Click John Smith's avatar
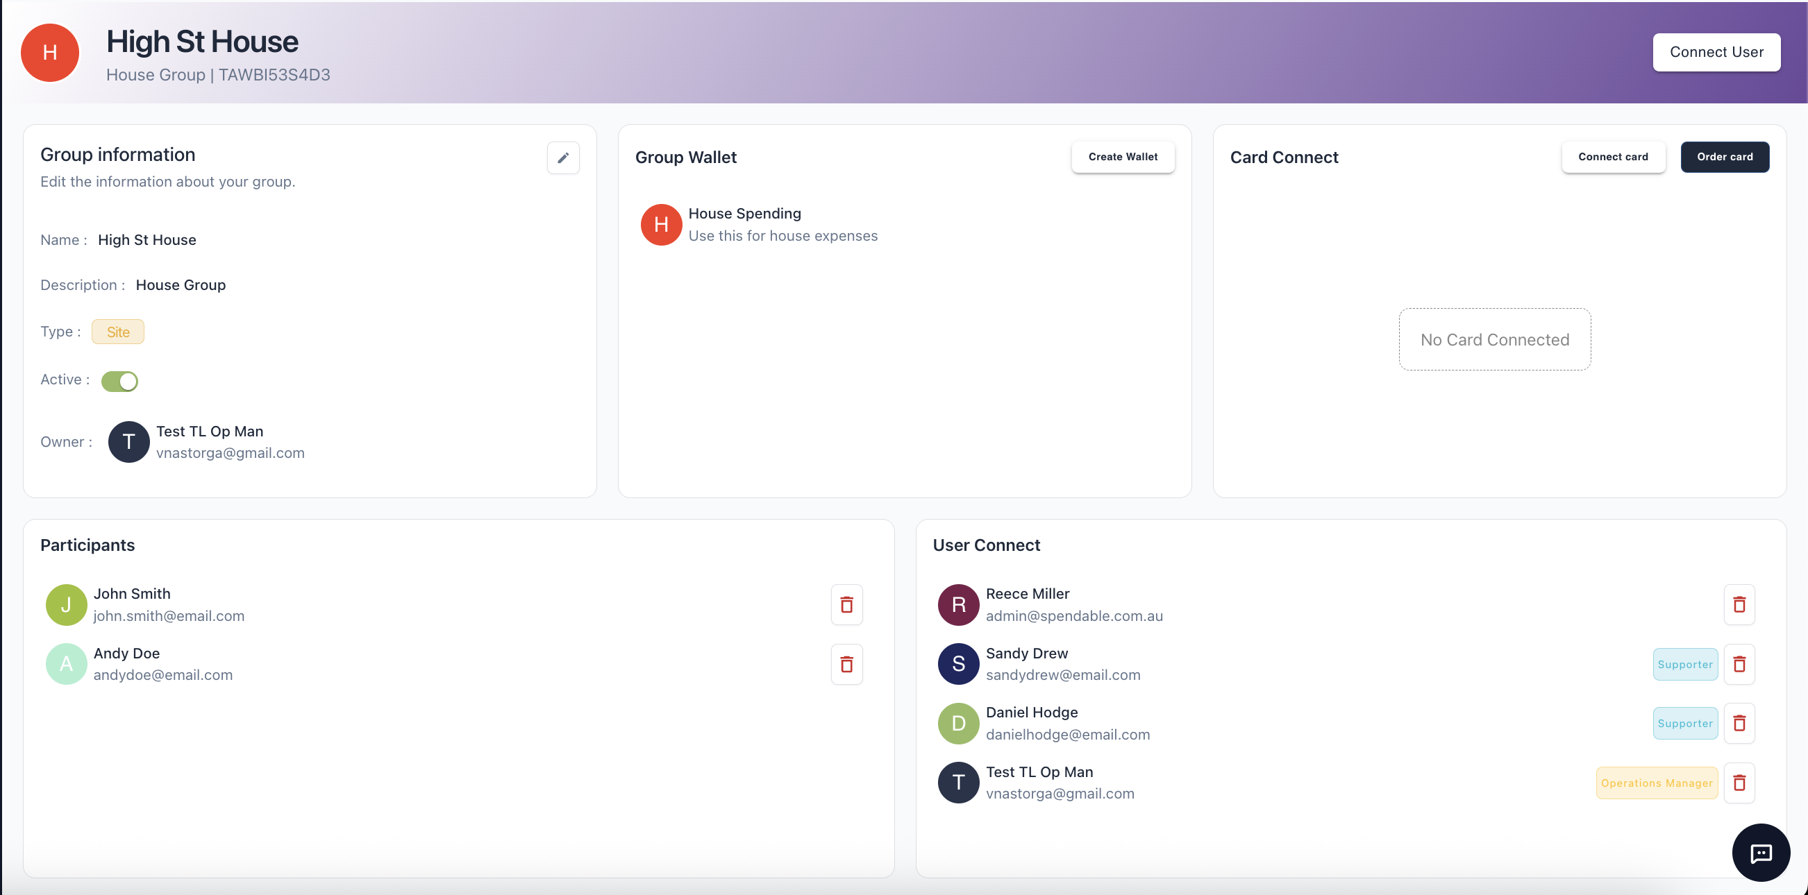 pyautogui.click(x=66, y=604)
